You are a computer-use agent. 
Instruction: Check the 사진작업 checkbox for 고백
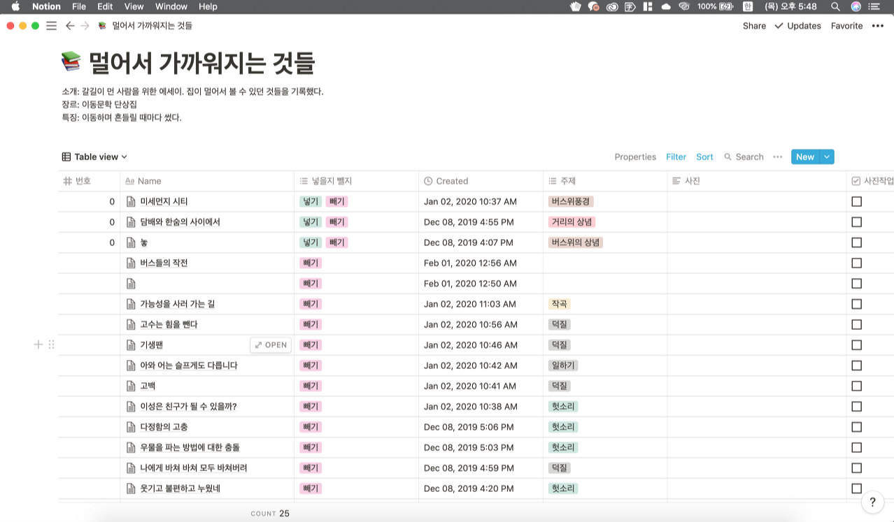point(856,386)
